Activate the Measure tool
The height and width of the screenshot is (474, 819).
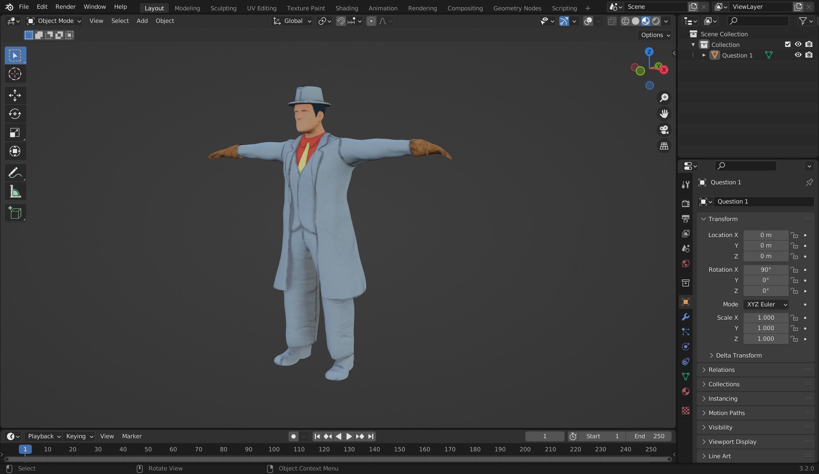(x=15, y=191)
